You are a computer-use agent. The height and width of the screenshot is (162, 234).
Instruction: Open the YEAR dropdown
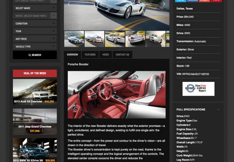pos(35,31)
